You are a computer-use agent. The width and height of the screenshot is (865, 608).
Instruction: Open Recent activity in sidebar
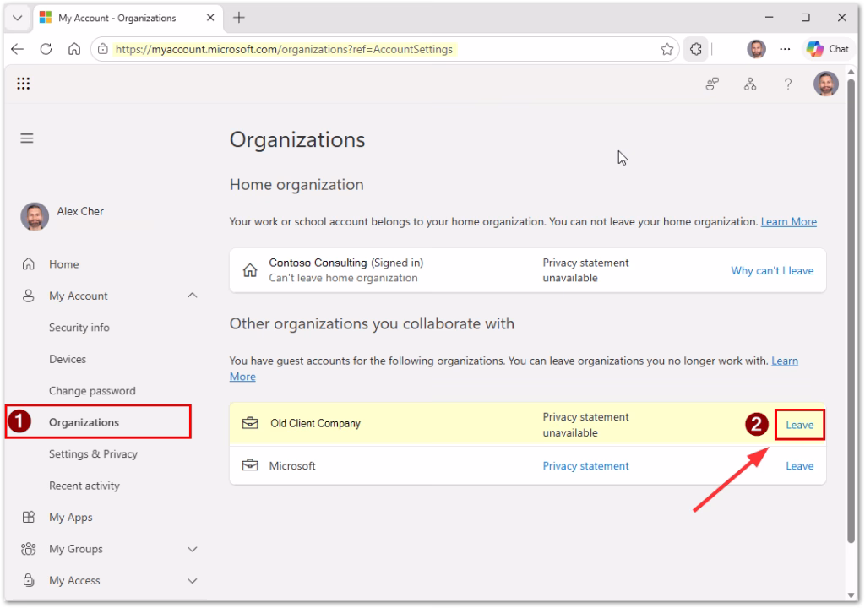point(84,486)
